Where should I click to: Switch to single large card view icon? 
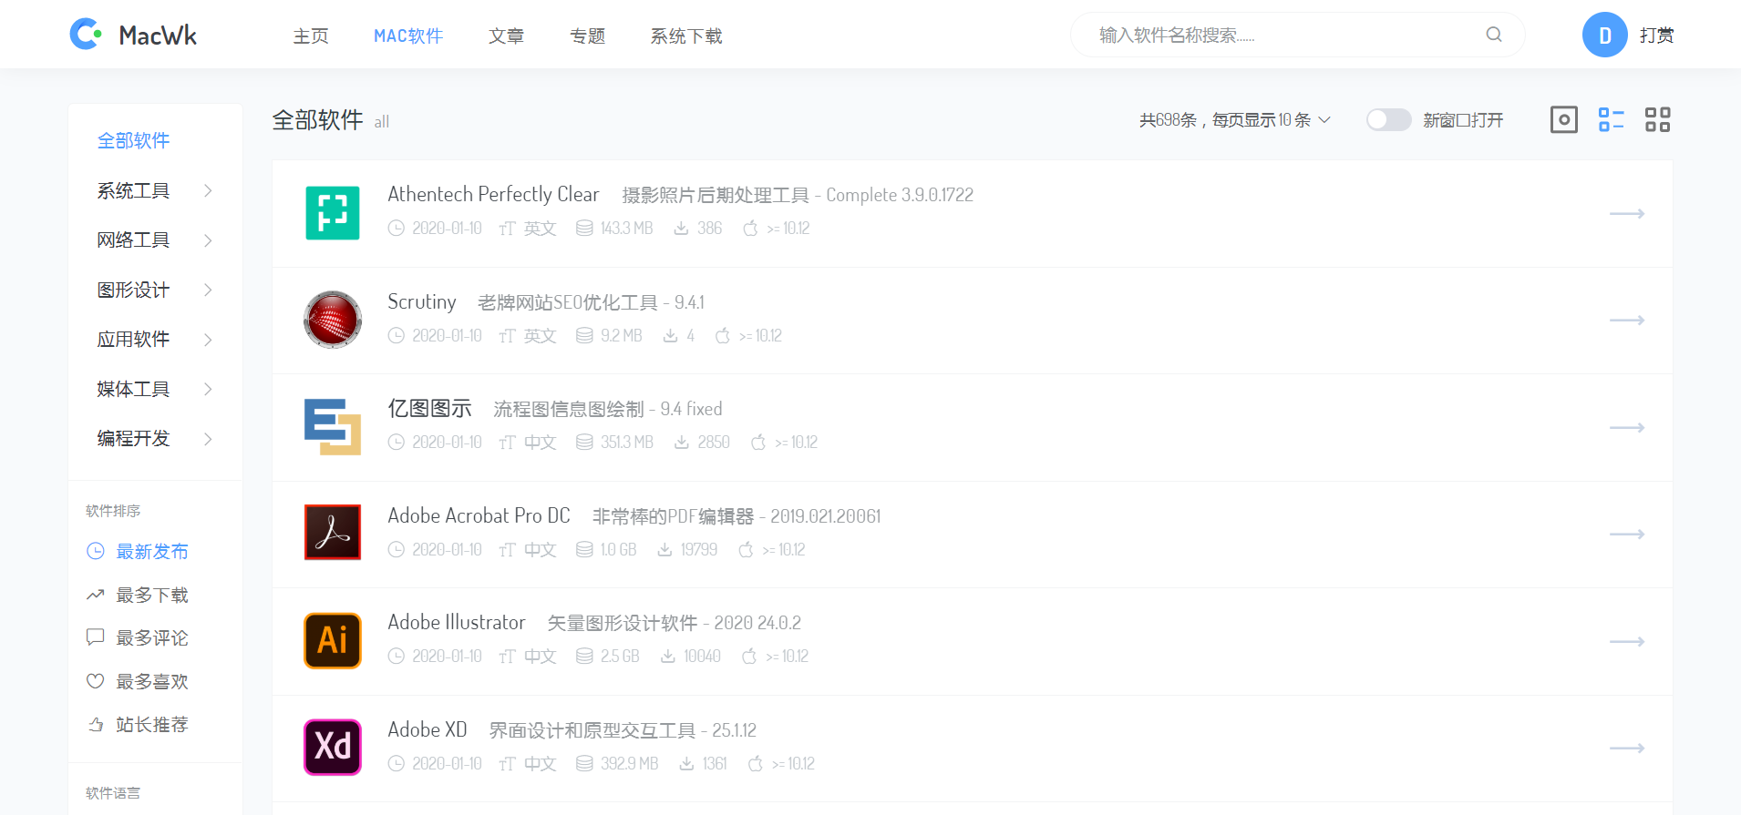point(1564,119)
